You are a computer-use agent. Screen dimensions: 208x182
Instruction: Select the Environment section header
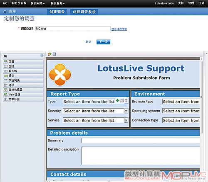(x=166, y=94)
